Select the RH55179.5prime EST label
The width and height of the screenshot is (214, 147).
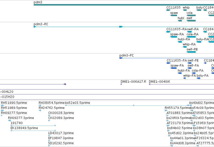click(178, 108)
